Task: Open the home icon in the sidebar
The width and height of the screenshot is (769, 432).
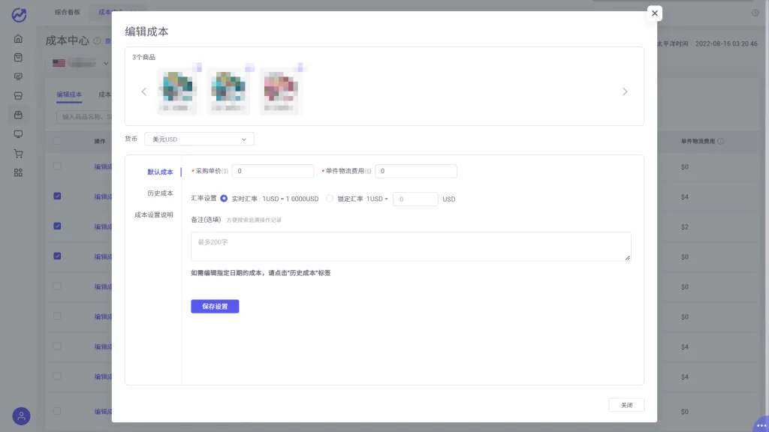Action: pos(18,38)
